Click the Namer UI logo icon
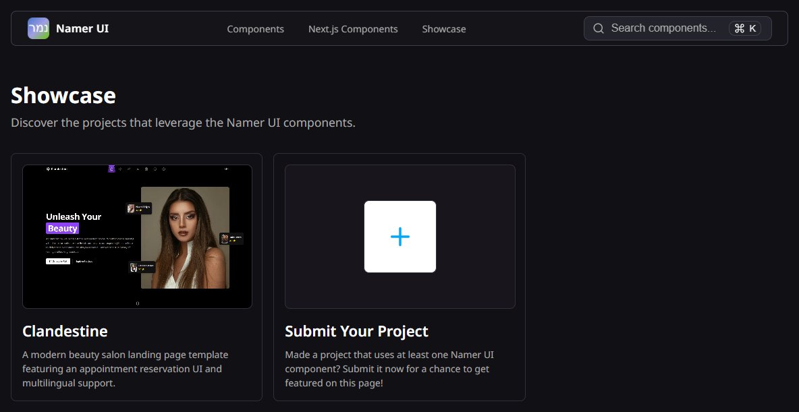This screenshot has height=412, width=799. [38, 28]
